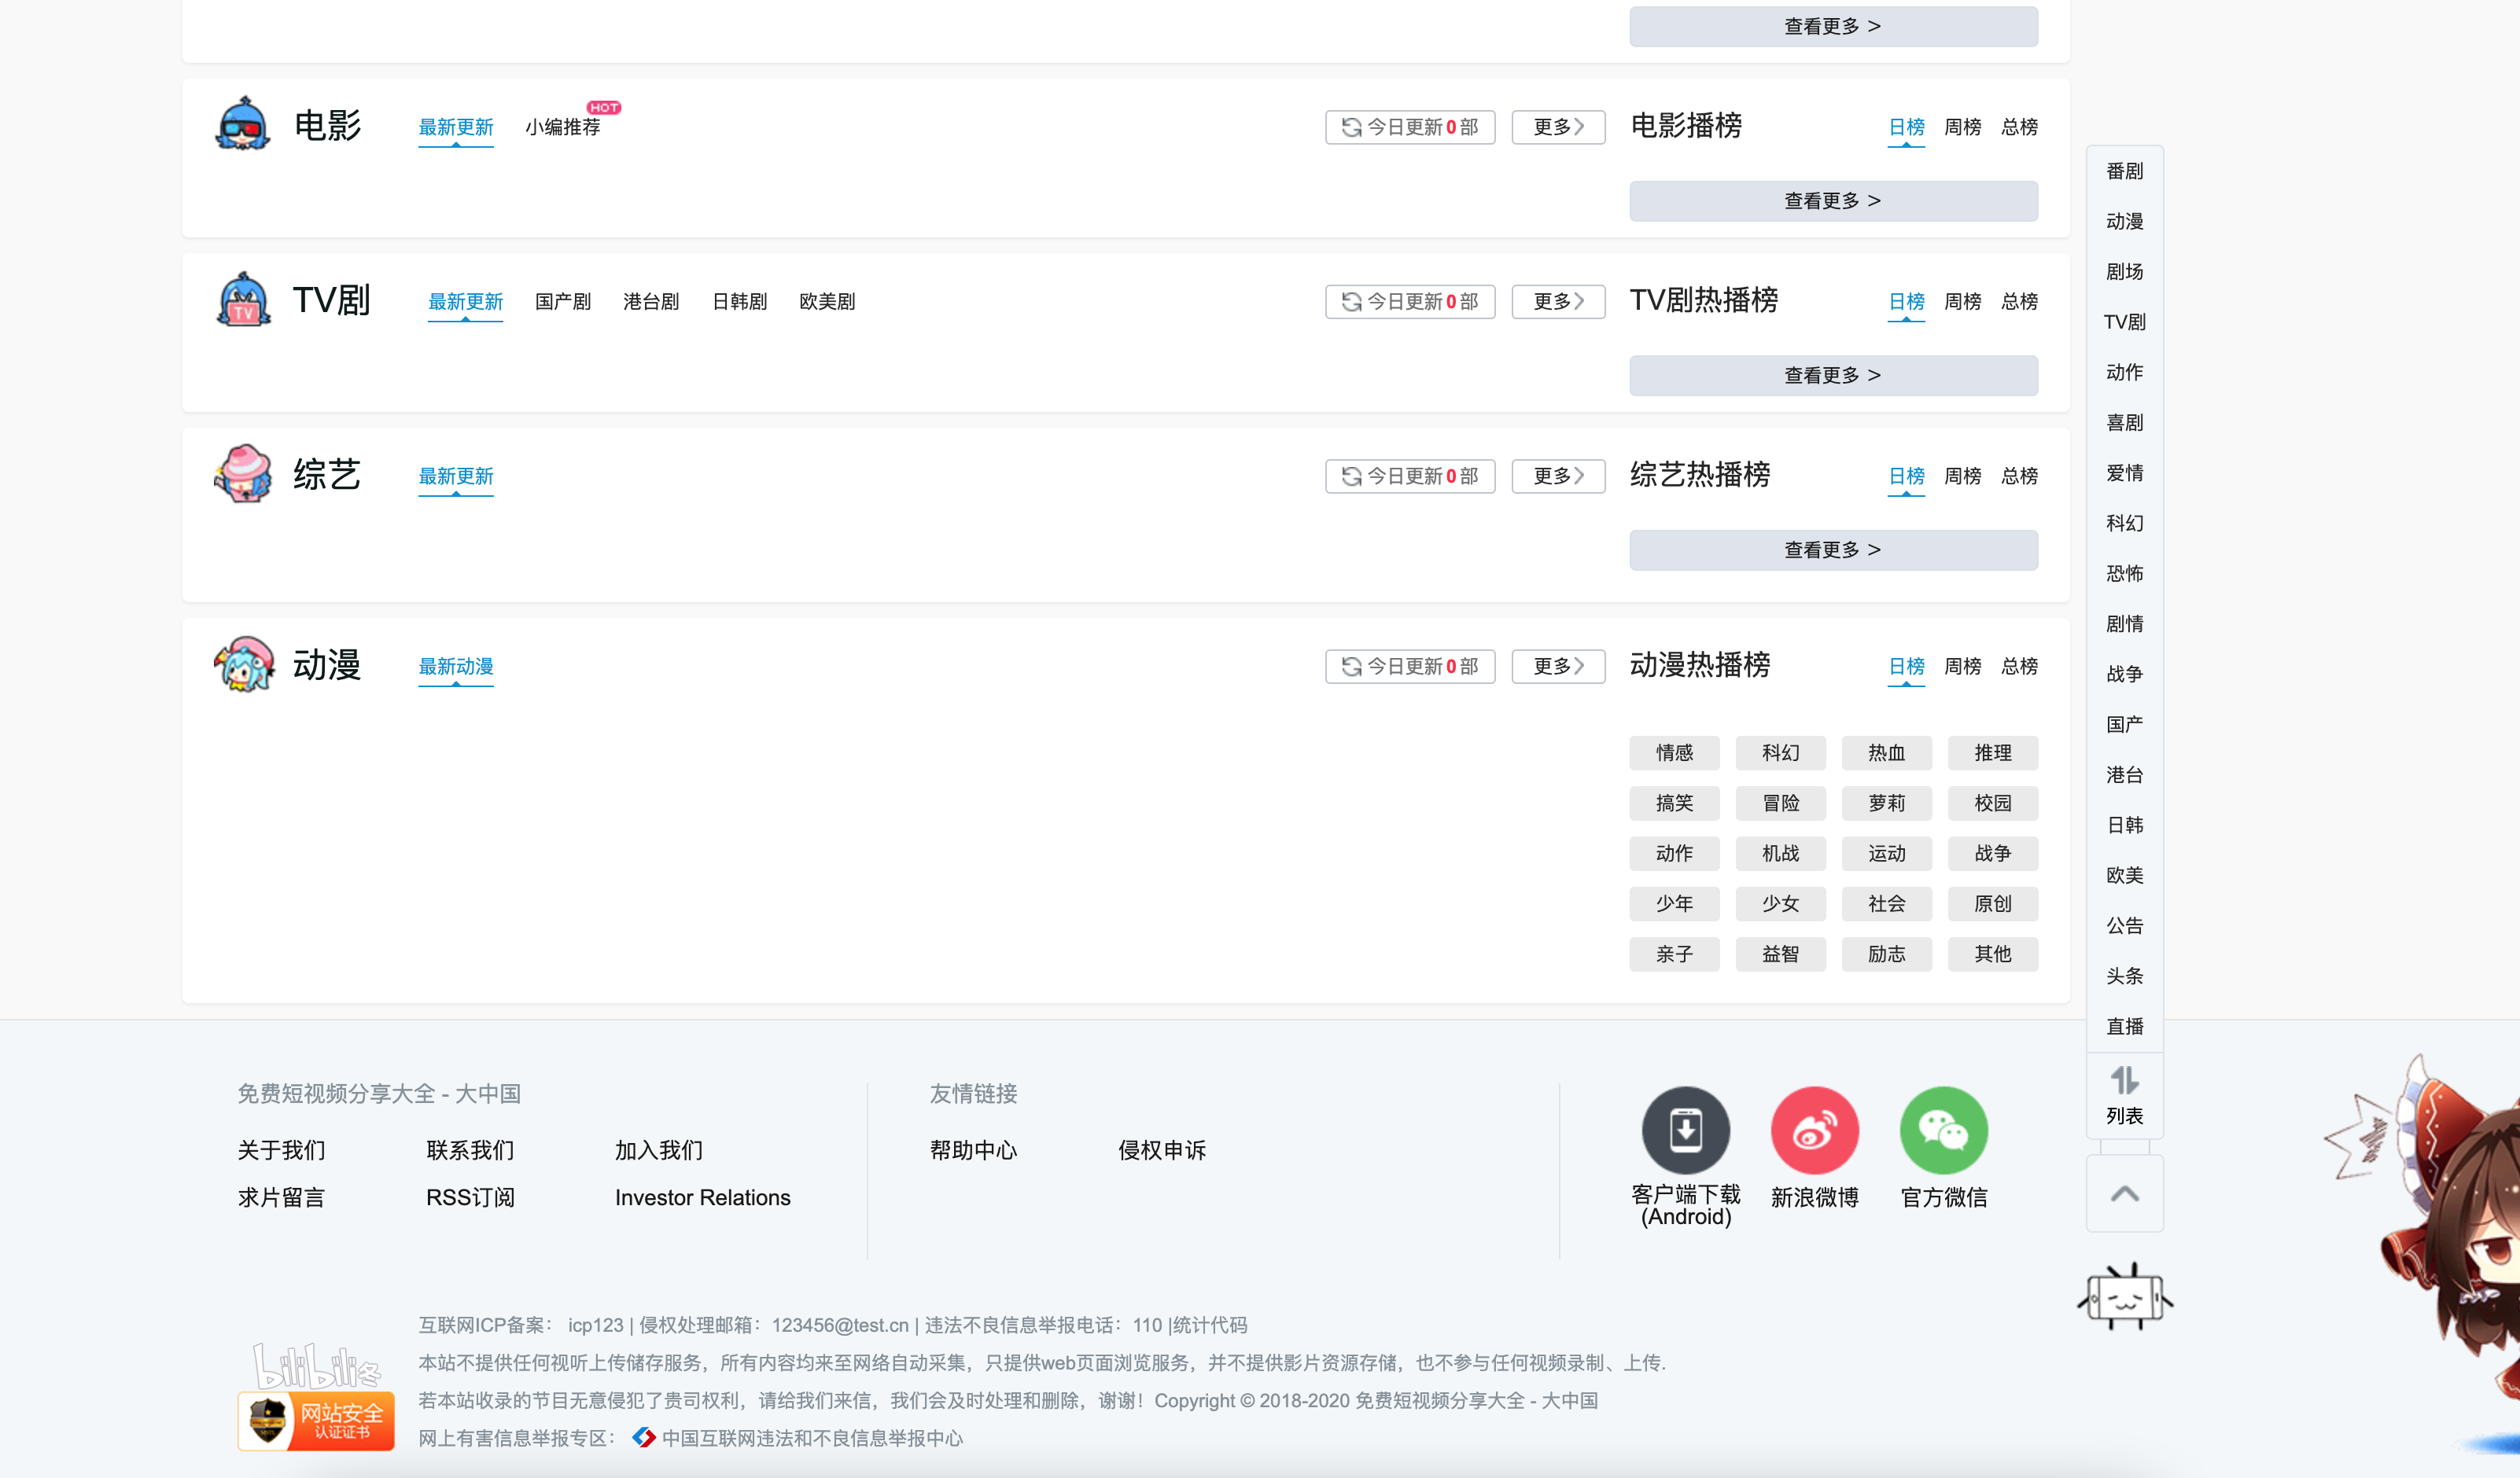The image size is (2520, 1478).
Task: Jump to 科幻 in the side navigation
Action: coord(2124,523)
